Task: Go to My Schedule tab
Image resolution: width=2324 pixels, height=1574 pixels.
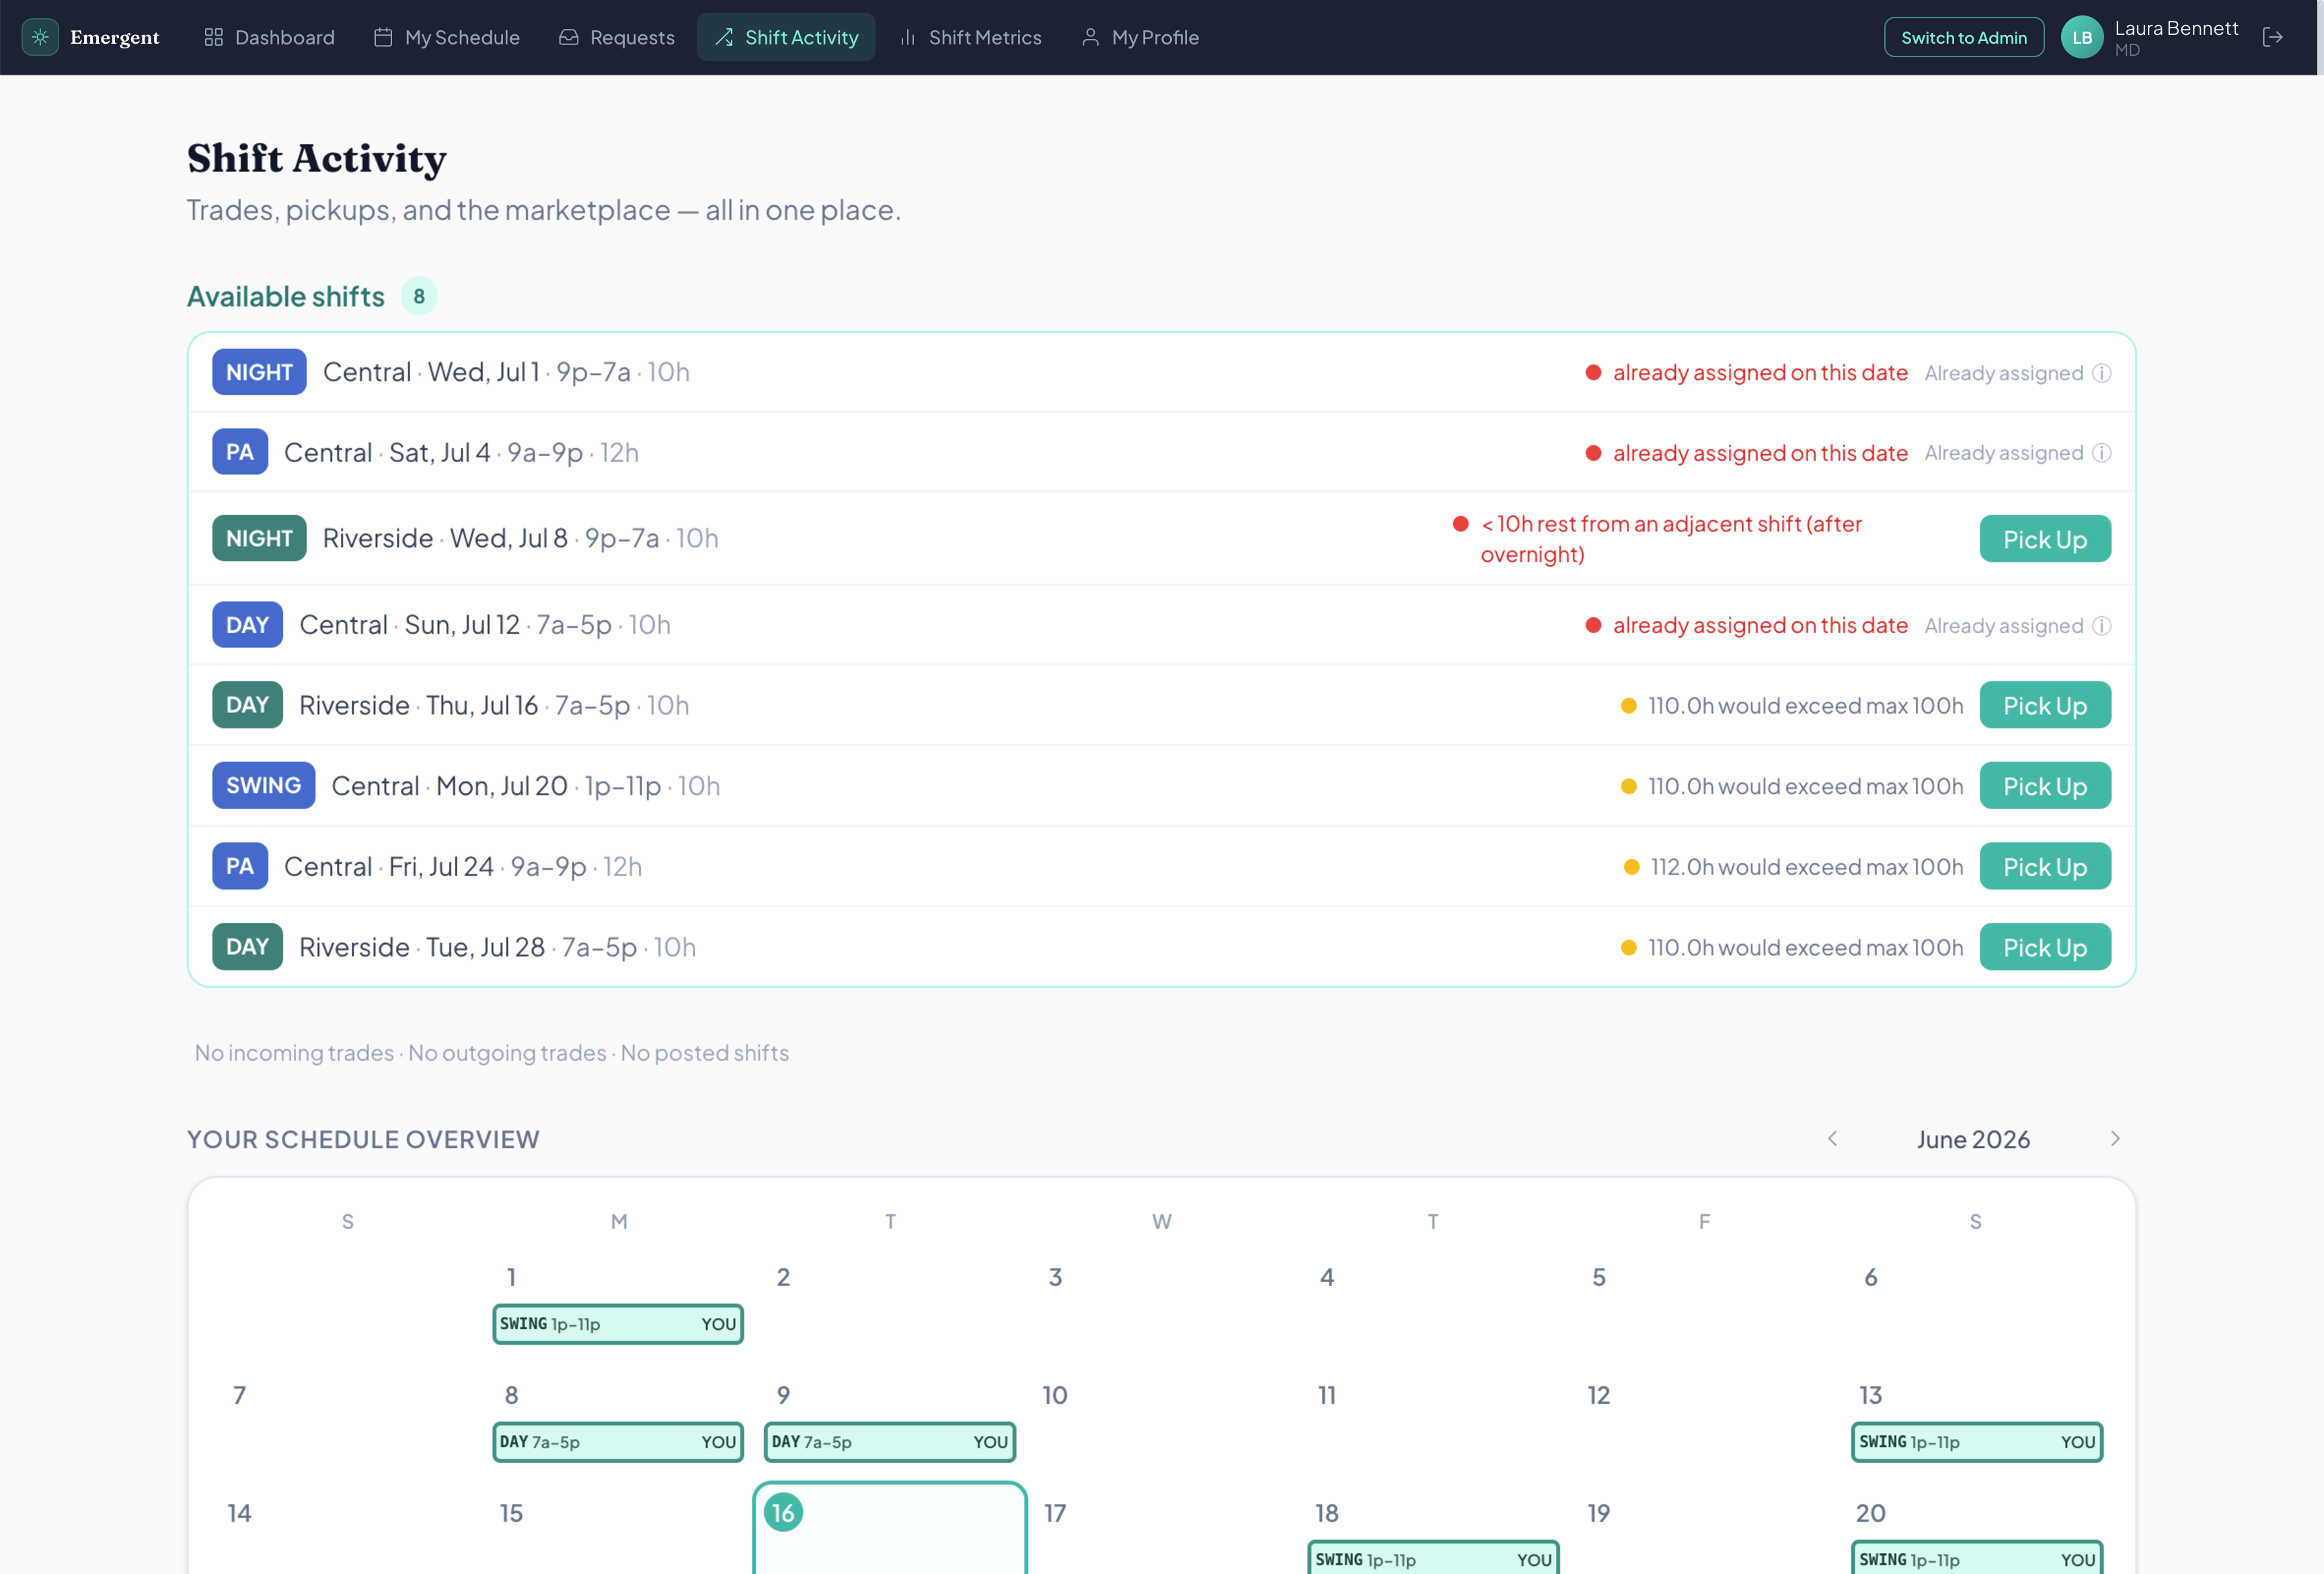Action: (447, 37)
